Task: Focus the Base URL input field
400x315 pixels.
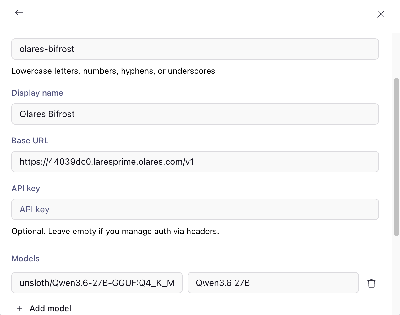Action: click(x=195, y=162)
